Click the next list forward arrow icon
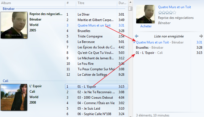The image size is (204, 117). point(201,36)
